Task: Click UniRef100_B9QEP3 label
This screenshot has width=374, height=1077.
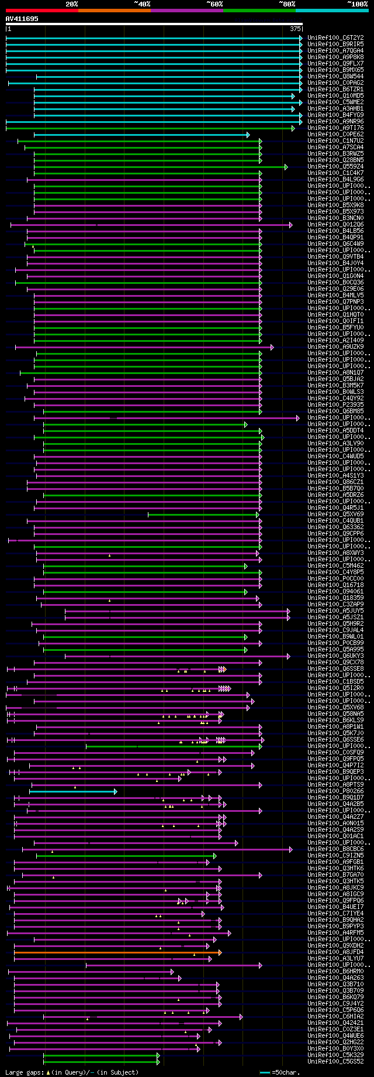Action: [335, 771]
